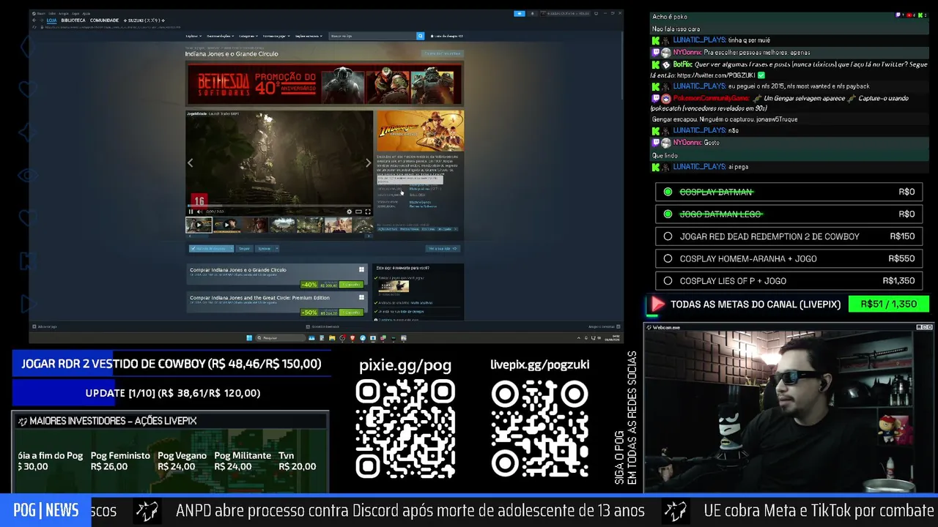Enter fullscreen on the trailer player
Screen dimensions: 938x527
(x=367, y=212)
